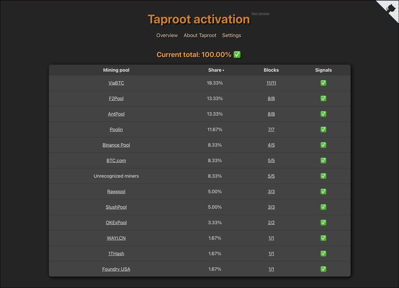Open the OKExPool pool link
This screenshot has height=288, width=399.
point(116,223)
